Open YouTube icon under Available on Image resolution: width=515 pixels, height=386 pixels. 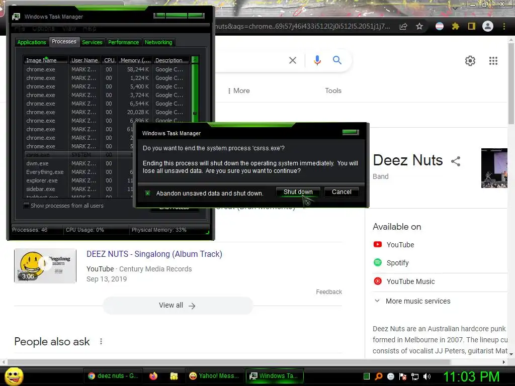[x=378, y=244]
